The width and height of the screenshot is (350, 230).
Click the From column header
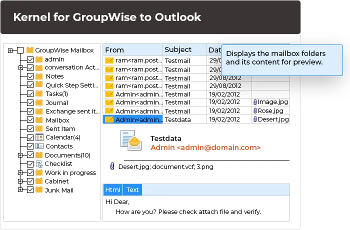coord(132,50)
